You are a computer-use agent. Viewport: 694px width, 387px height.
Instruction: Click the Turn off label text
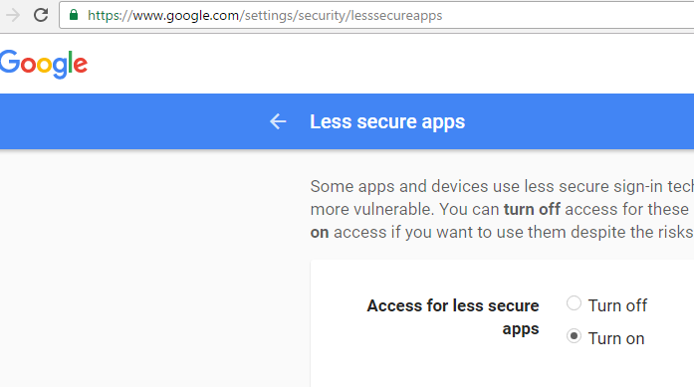pyautogui.click(x=617, y=305)
